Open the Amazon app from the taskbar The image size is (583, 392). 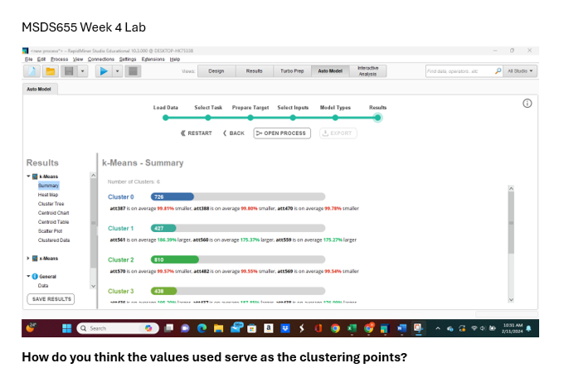pyautogui.click(x=269, y=328)
